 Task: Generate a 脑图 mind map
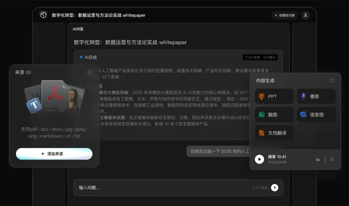pyautogui.click(x=274, y=115)
